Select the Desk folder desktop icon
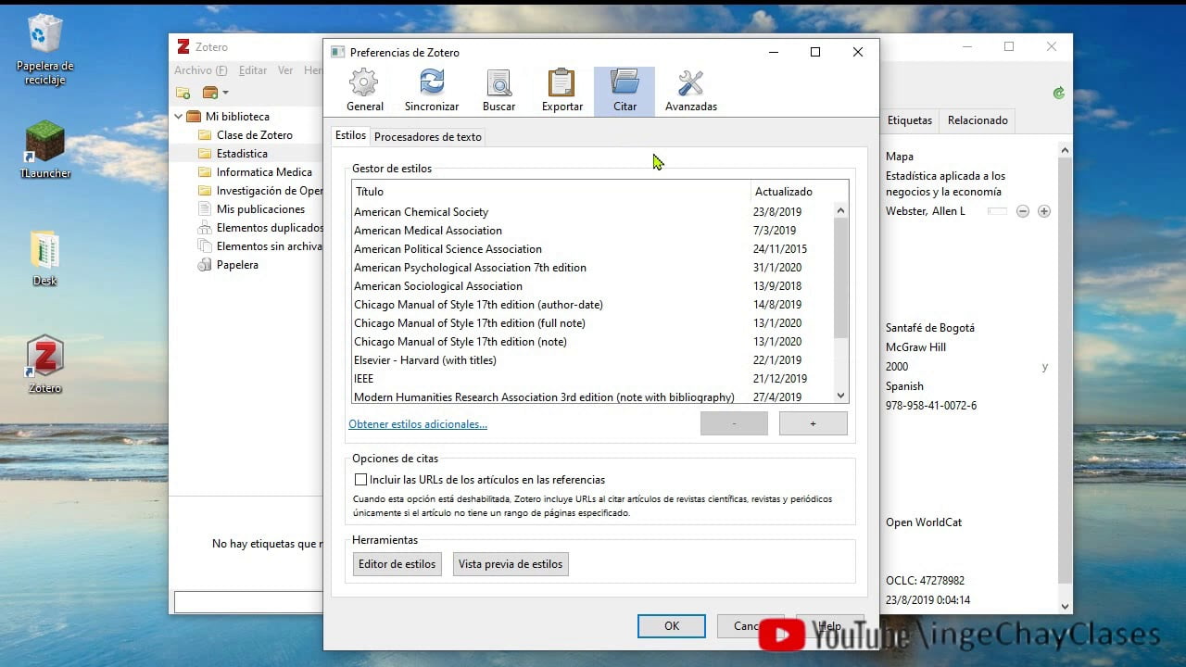 click(x=44, y=258)
